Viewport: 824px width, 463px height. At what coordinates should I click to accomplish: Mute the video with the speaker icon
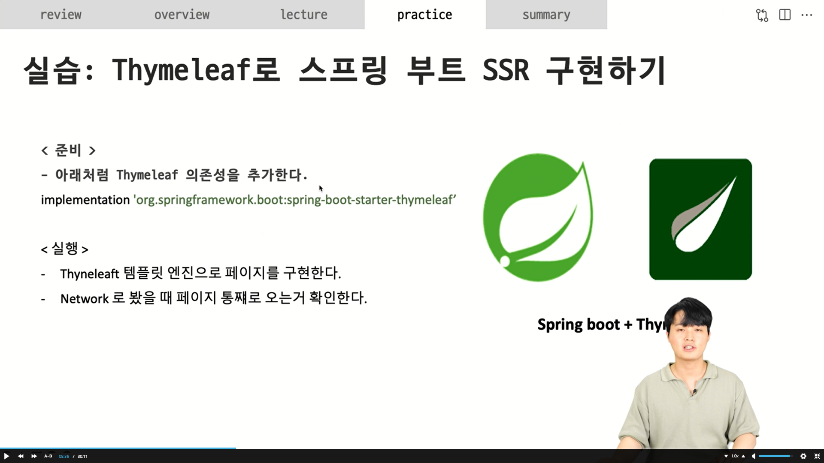point(754,456)
